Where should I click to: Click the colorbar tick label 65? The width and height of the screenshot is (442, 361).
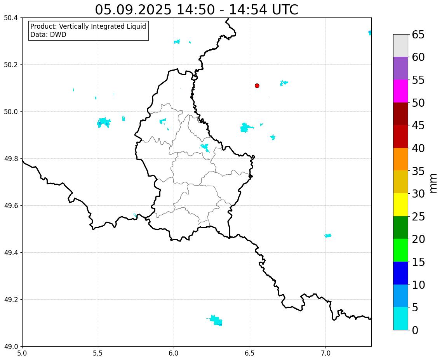point(418,35)
